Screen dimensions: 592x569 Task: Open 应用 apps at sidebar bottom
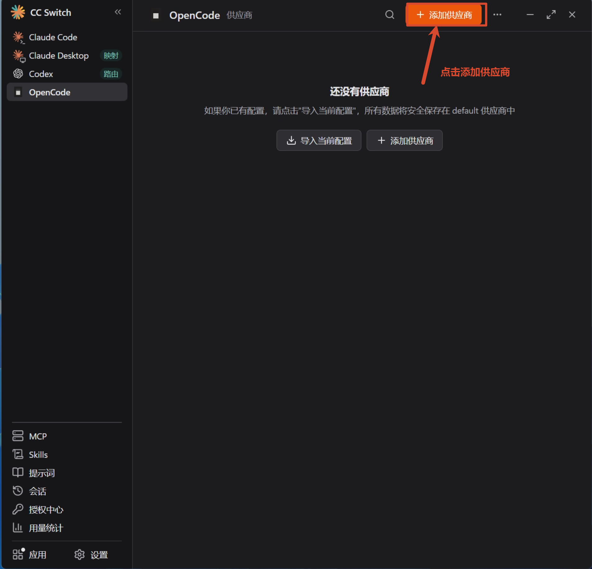(29, 554)
